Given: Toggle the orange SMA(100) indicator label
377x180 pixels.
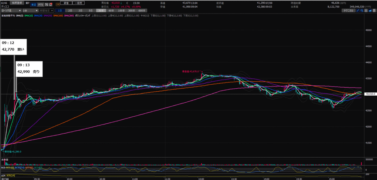Looking at the screenshot, I should click(58, 15).
